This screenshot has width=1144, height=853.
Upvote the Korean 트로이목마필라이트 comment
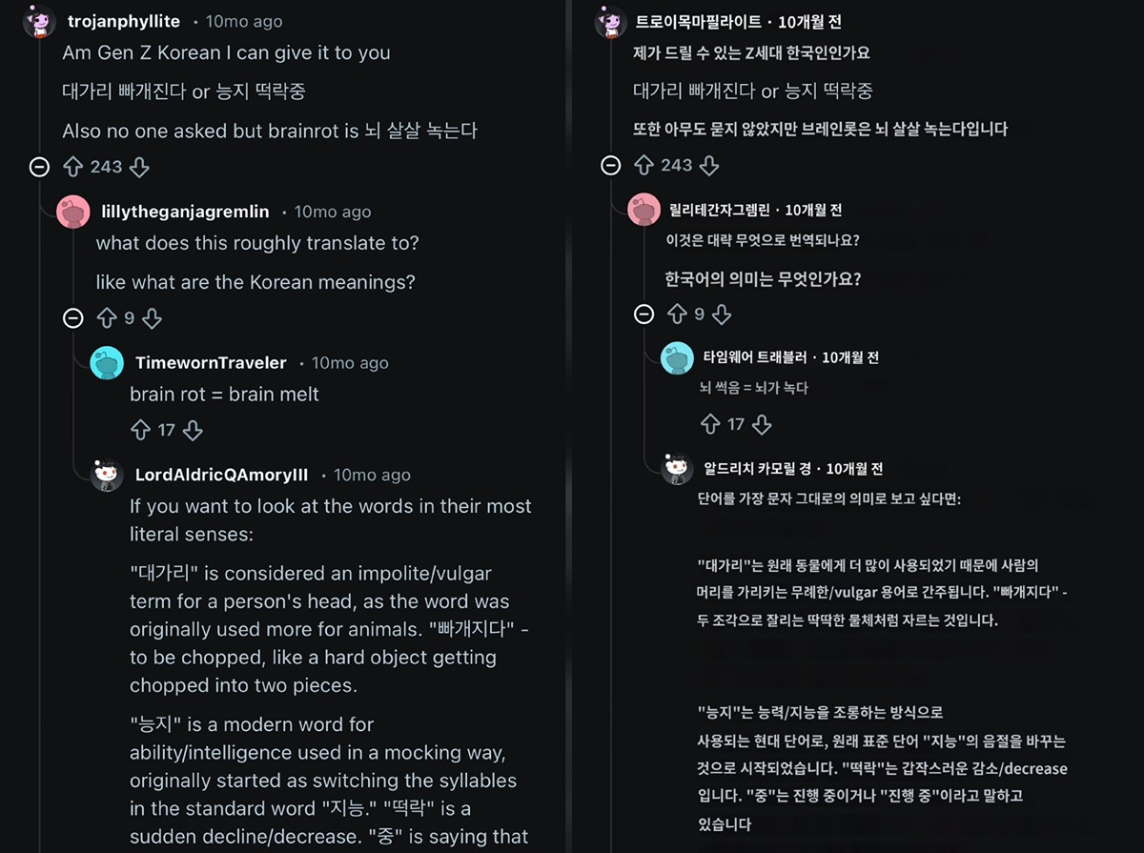point(644,165)
